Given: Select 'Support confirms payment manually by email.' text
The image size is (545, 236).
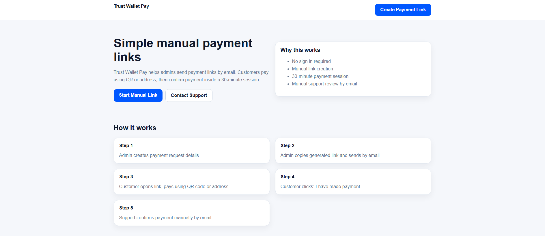Looking at the screenshot, I should tap(166, 218).
